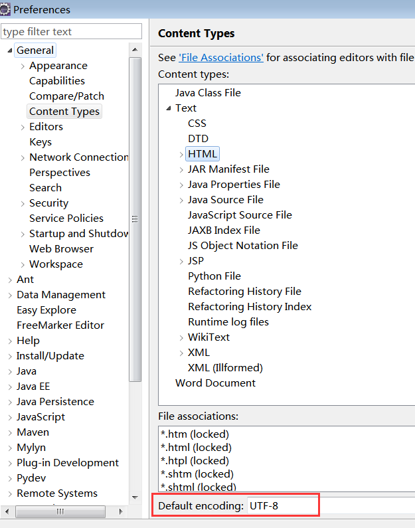Click the filter text search field

coord(71,32)
